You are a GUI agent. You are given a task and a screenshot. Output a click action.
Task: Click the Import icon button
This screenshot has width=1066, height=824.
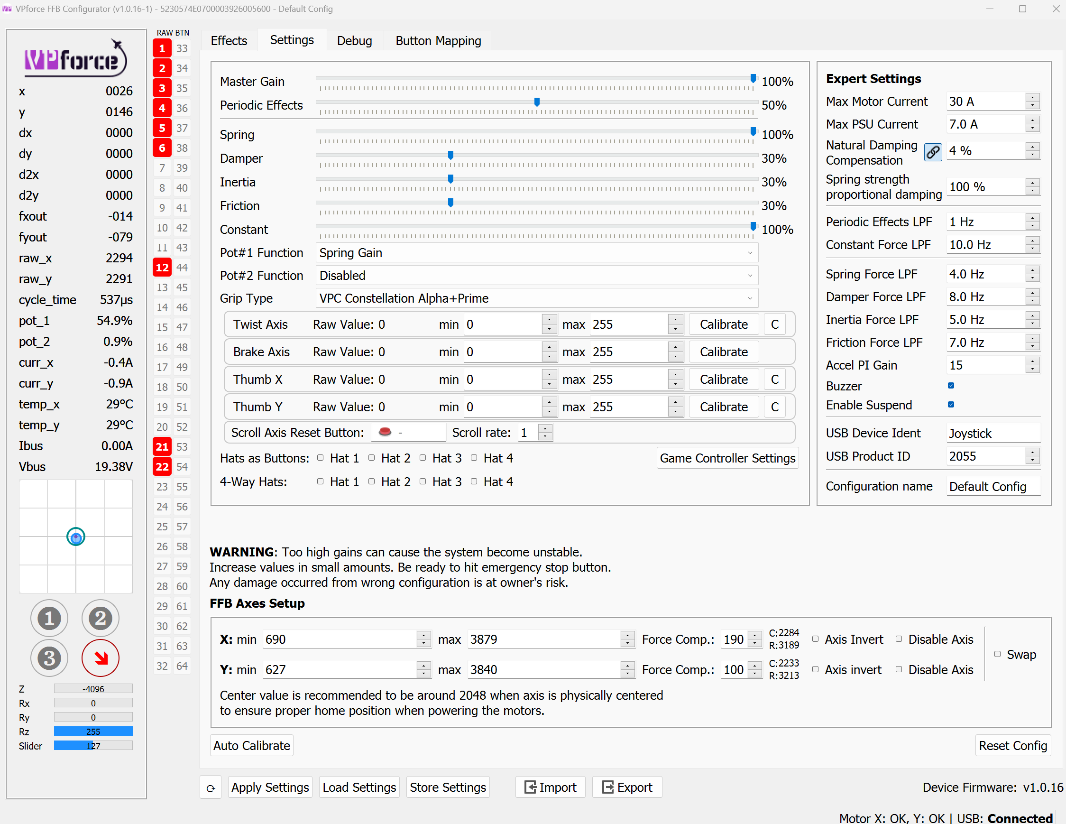(x=550, y=787)
